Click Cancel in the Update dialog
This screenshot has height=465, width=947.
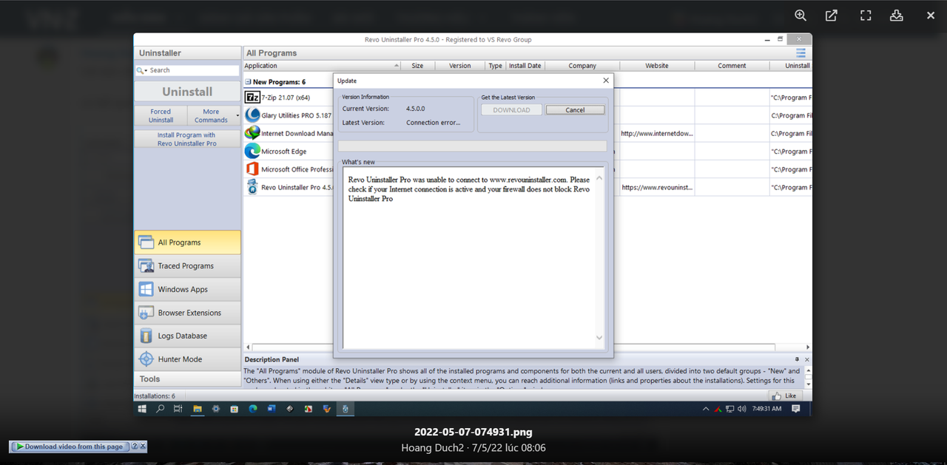(575, 110)
